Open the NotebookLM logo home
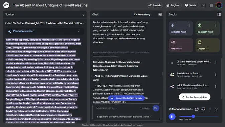Screen dimensions: 225x127 [x=6, y=5]
